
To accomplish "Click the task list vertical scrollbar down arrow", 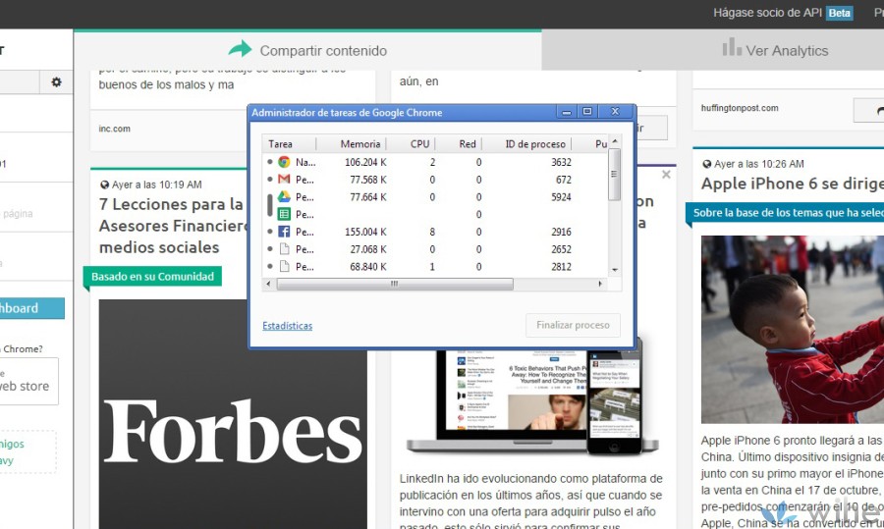I will [615, 270].
